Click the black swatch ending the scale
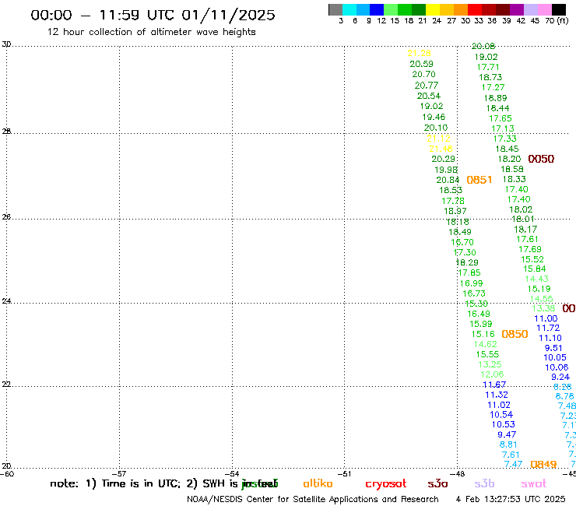Image resolution: width=576 pixels, height=506 pixels. 558,9
